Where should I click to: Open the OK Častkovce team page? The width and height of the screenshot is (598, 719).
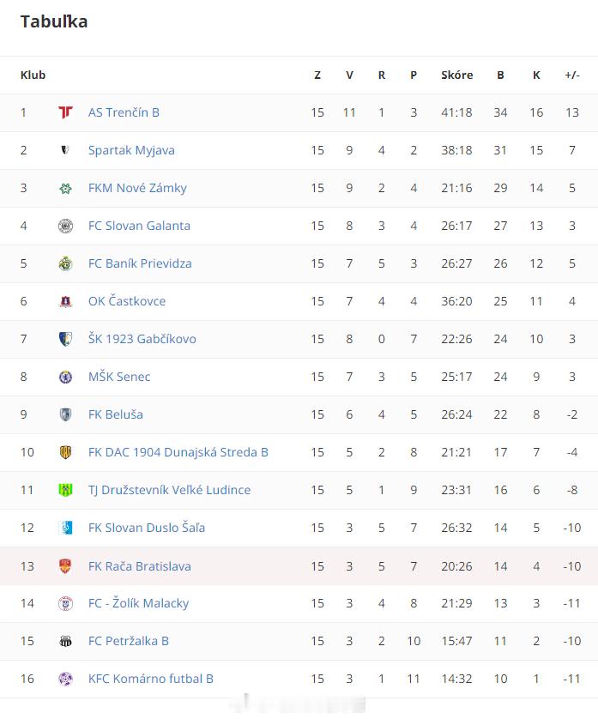pyautogui.click(x=127, y=301)
